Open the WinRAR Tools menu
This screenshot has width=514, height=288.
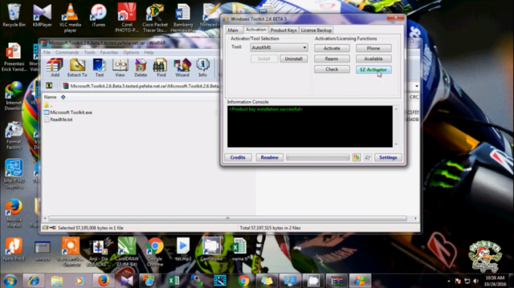[90, 53]
